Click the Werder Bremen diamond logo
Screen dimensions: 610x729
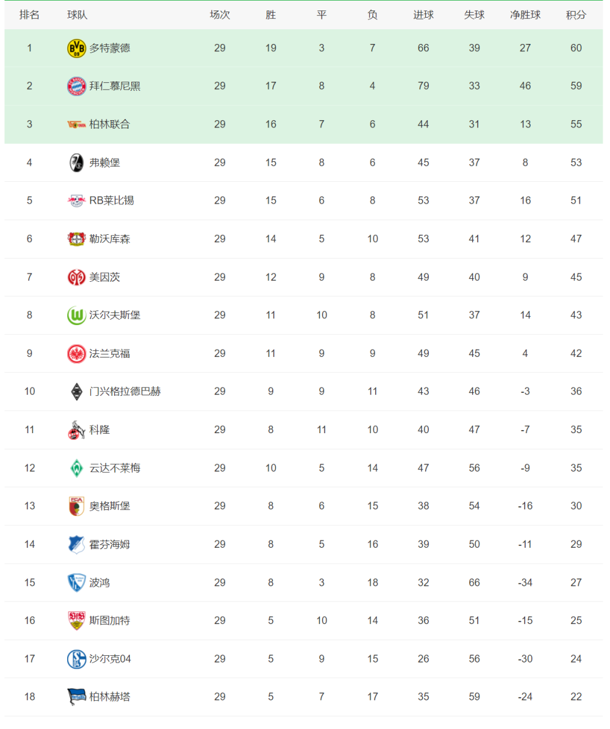(76, 468)
